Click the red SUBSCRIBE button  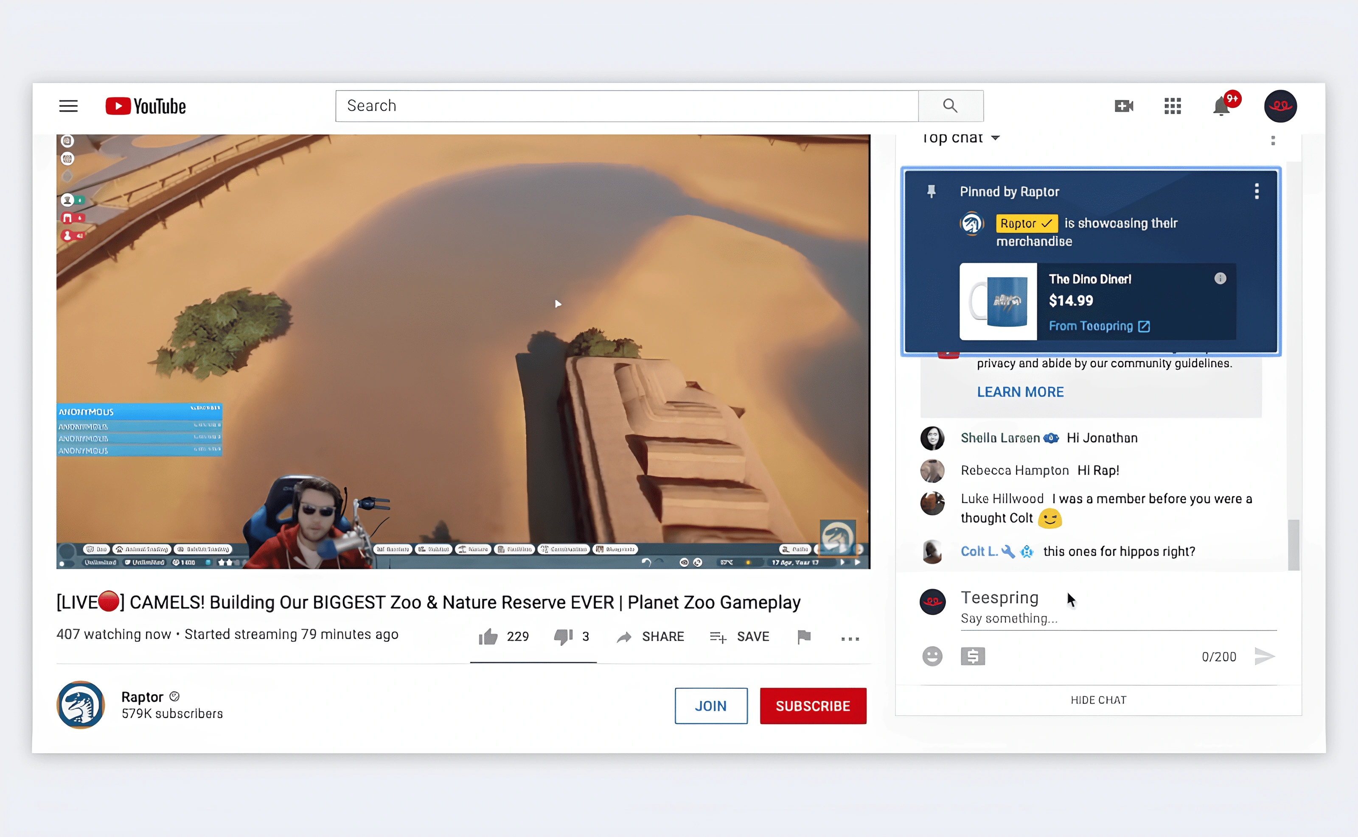click(x=813, y=706)
